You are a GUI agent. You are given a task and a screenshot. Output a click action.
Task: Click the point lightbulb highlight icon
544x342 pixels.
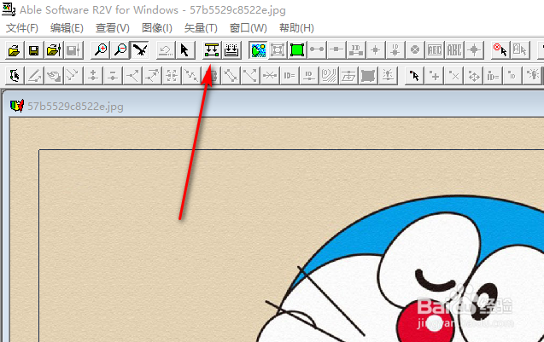coord(533,76)
